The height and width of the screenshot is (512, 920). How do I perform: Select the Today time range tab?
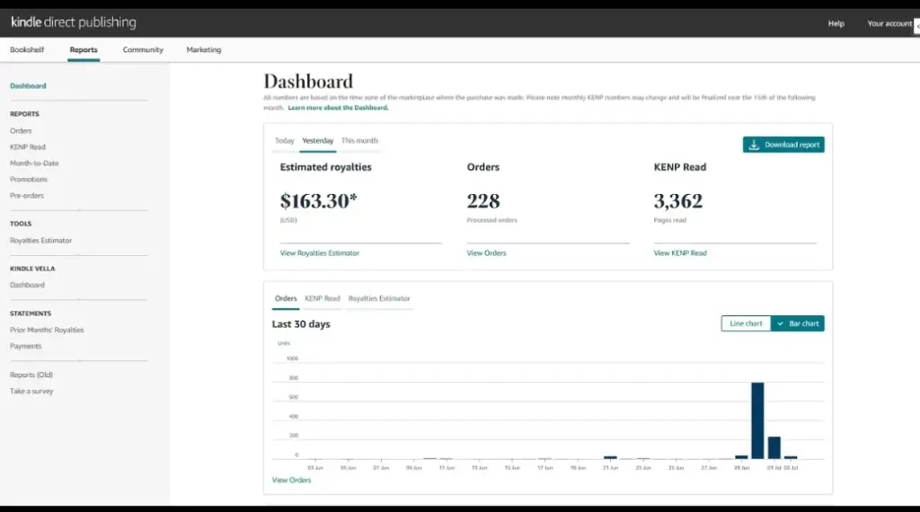click(285, 141)
